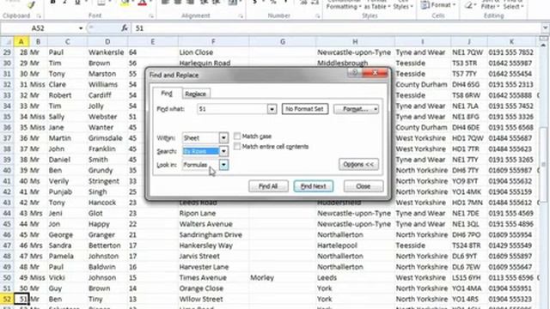Open the Find what history dropdown arrow
This screenshot has height=309, width=550.
[x=272, y=109]
